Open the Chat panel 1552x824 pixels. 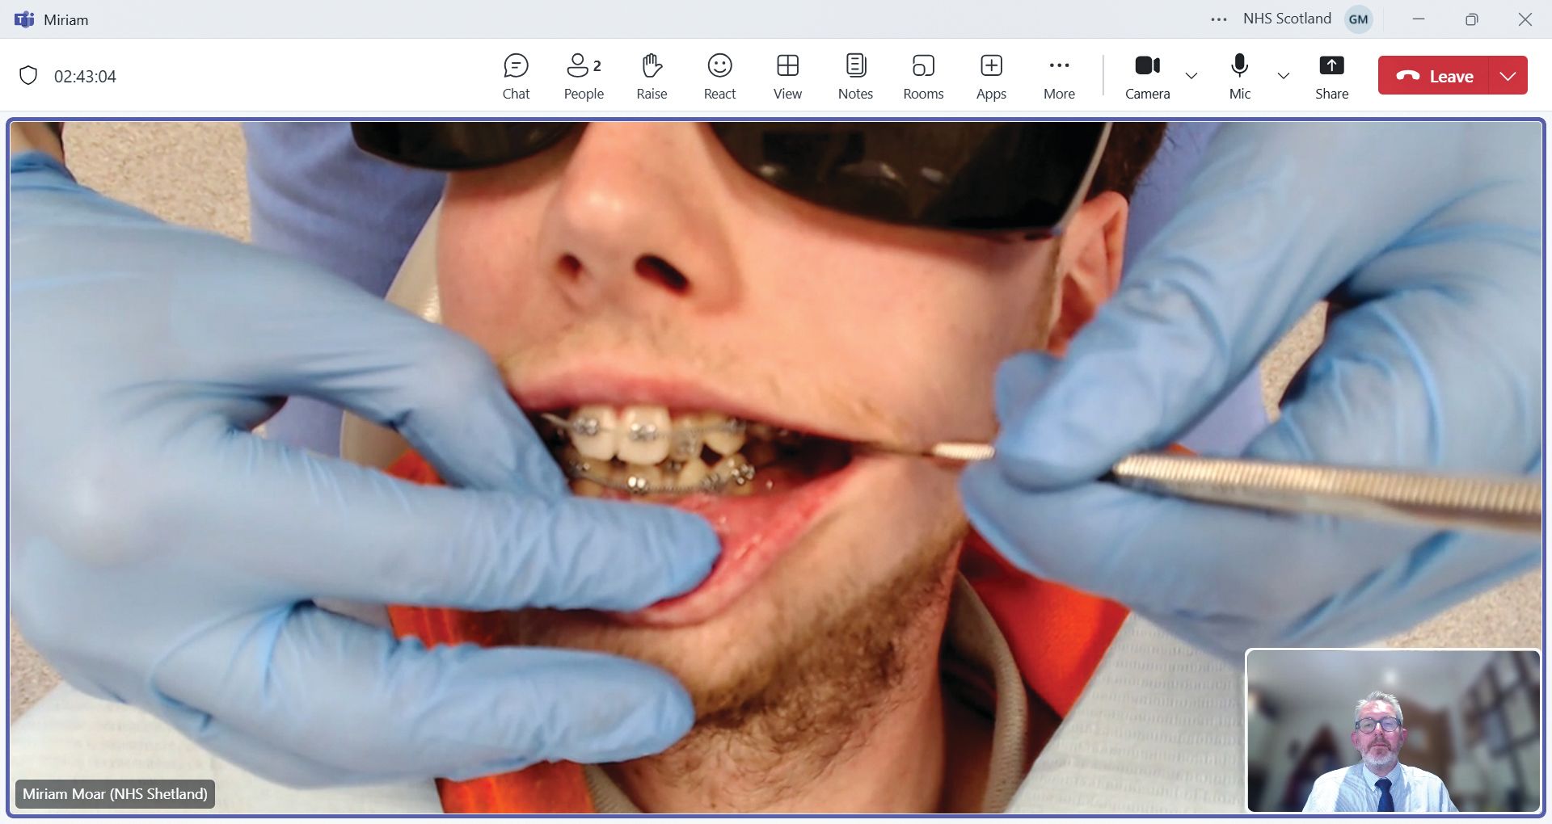pyautogui.click(x=516, y=76)
